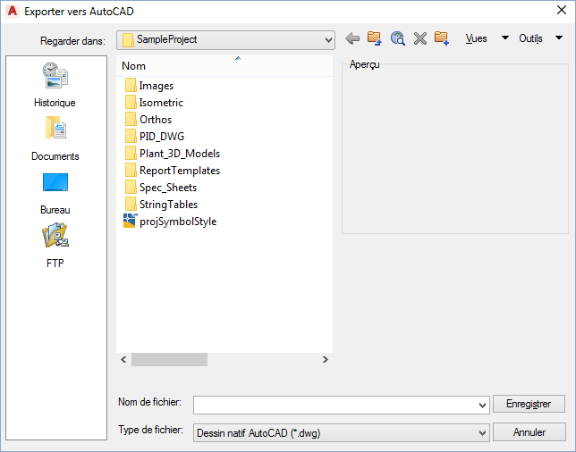Viewport: 576px width, 452px height.
Task: Click the Annuler button
Action: coord(529,432)
